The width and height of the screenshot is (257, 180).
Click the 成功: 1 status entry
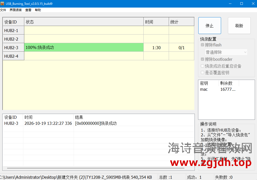click(x=194, y=177)
